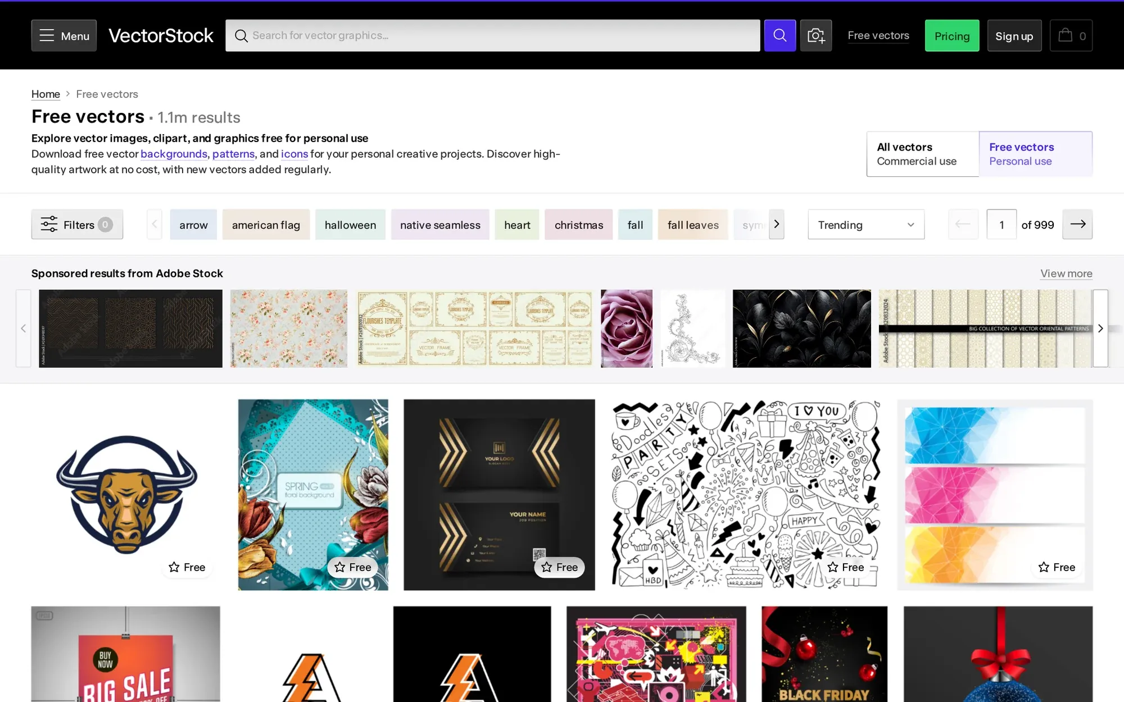
Task: Open the backgrounds link
Action: pyautogui.click(x=174, y=154)
